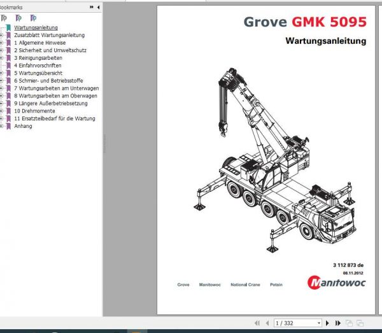Open bookmark 4 Einfahrvorschriften
The image size is (382, 333).
pyautogui.click(x=38, y=66)
